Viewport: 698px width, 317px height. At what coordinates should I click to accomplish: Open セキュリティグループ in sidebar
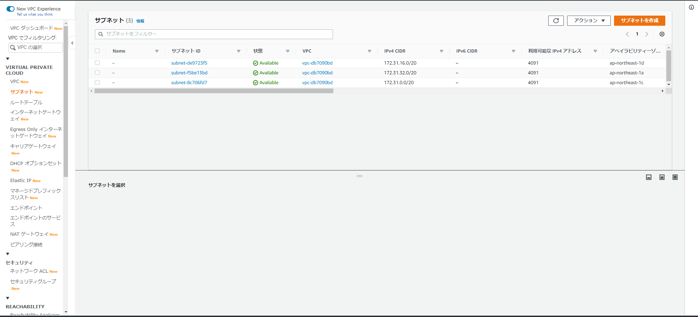[x=33, y=281]
